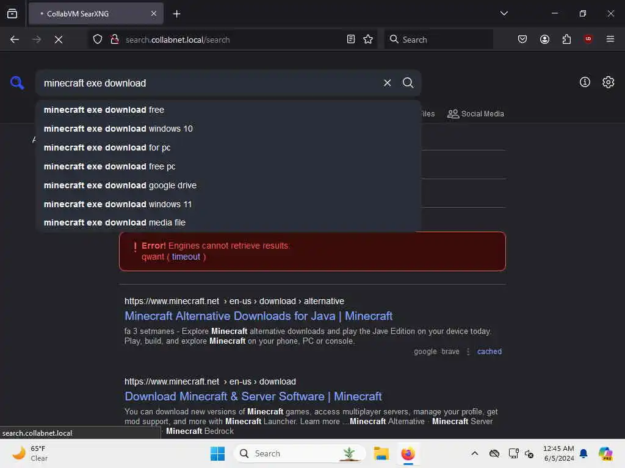Choose suggestion ending 'windows 11'
This screenshot has height=468, width=625.
coord(228,204)
